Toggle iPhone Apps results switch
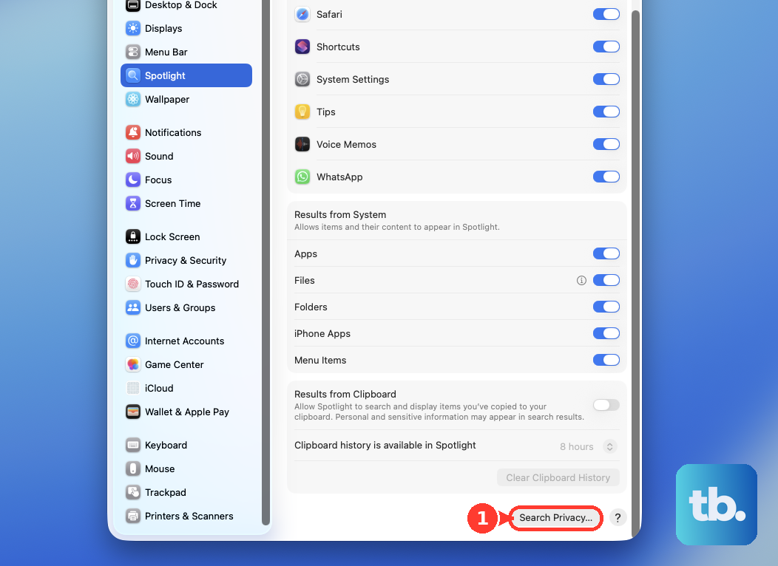The width and height of the screenshot is (778, 566). 606,333
